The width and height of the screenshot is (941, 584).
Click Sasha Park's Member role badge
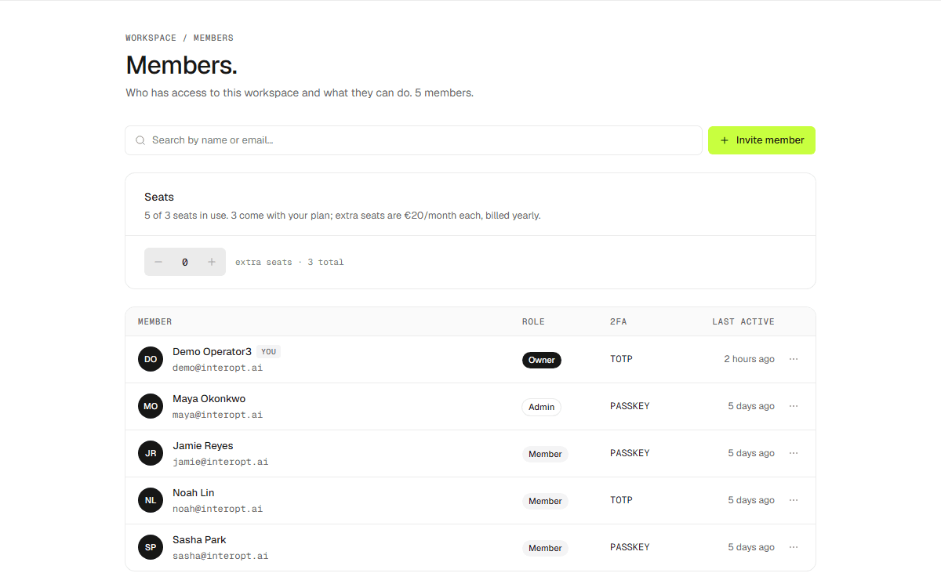pyautogui.click(x=545, y=548)
